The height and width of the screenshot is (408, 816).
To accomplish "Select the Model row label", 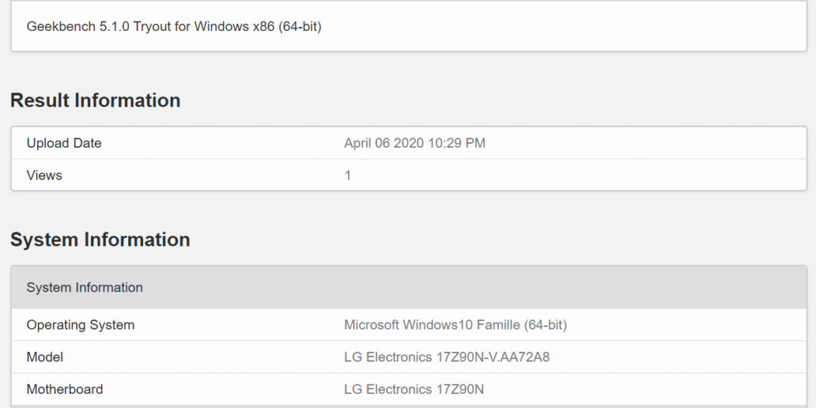I will 44,357.
